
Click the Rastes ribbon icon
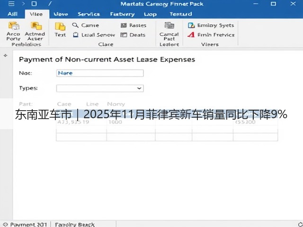click(124, 25)
